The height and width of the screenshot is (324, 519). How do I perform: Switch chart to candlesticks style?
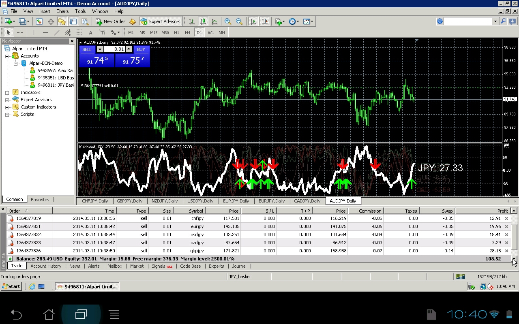pyautogui.click(x=203, y=21)
